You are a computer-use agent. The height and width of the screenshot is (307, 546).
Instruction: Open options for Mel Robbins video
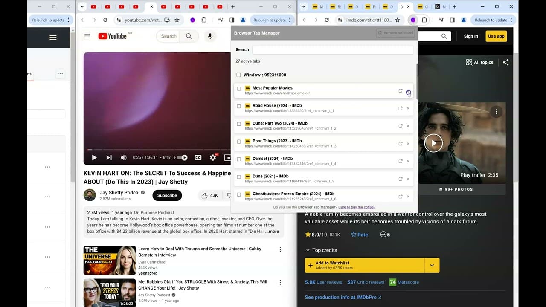tap(280, 282)
